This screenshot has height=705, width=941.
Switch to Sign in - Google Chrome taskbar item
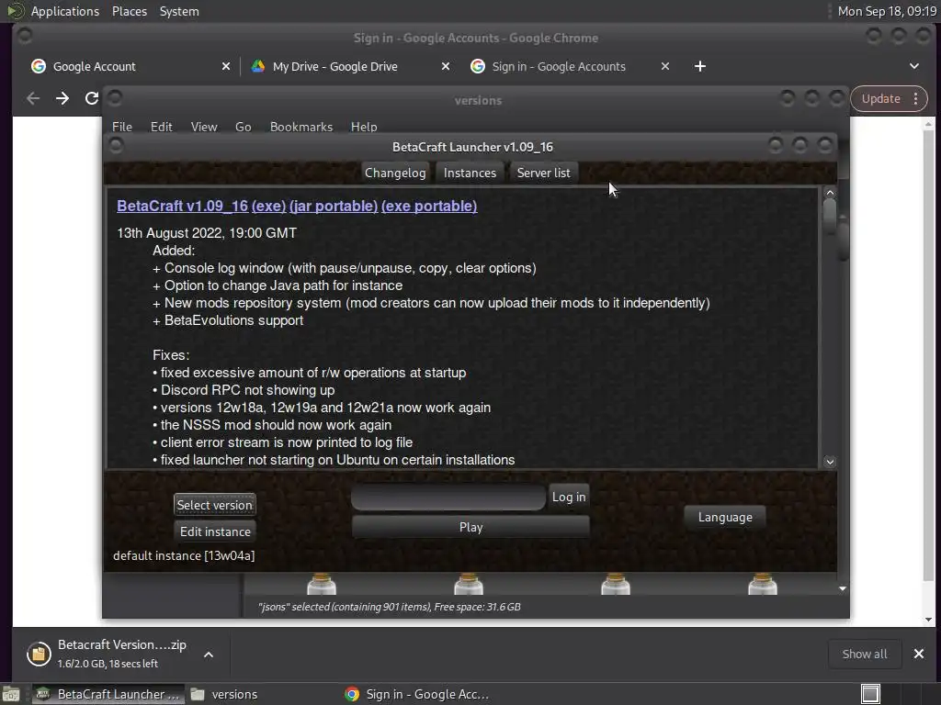[418, 694]
